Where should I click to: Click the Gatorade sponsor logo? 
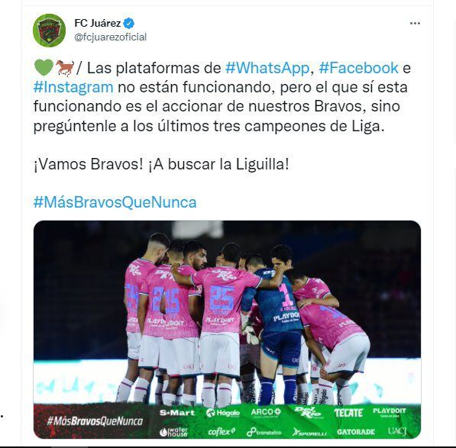(x=356, y=432)
